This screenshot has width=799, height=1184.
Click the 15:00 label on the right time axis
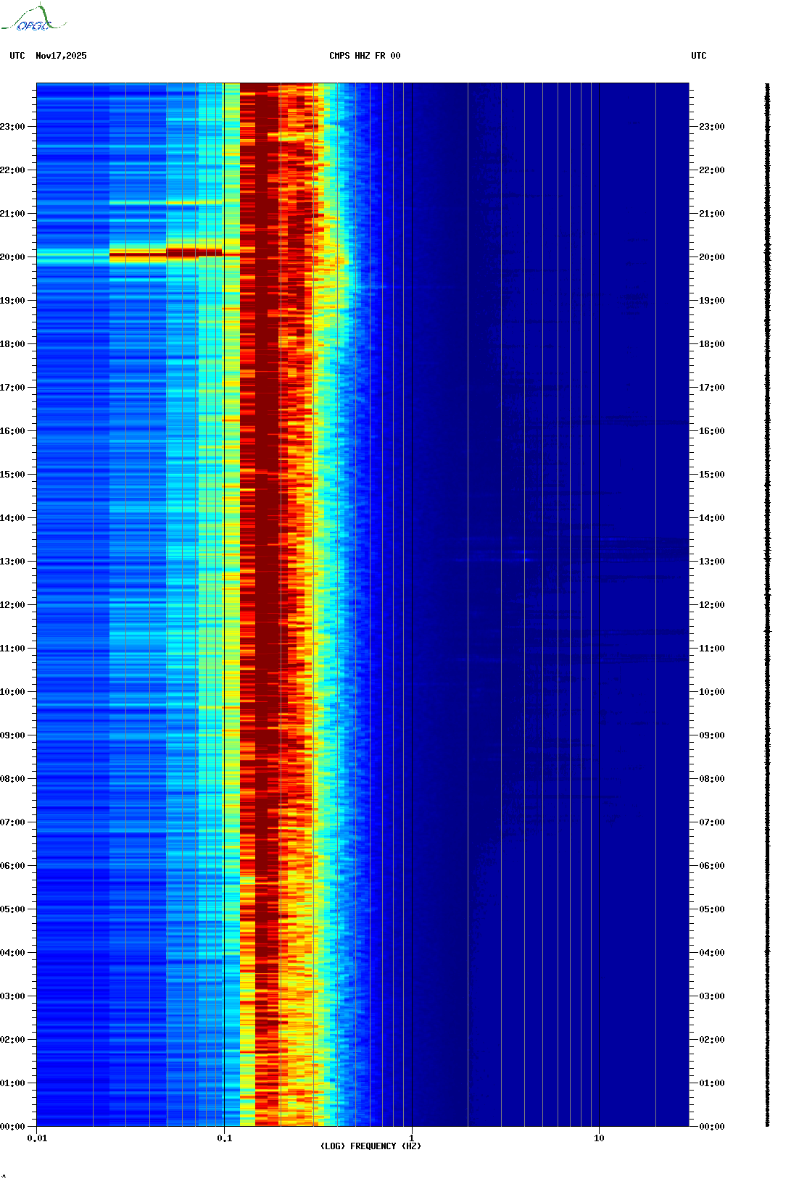pyautogui.click(x=712, y=475)
